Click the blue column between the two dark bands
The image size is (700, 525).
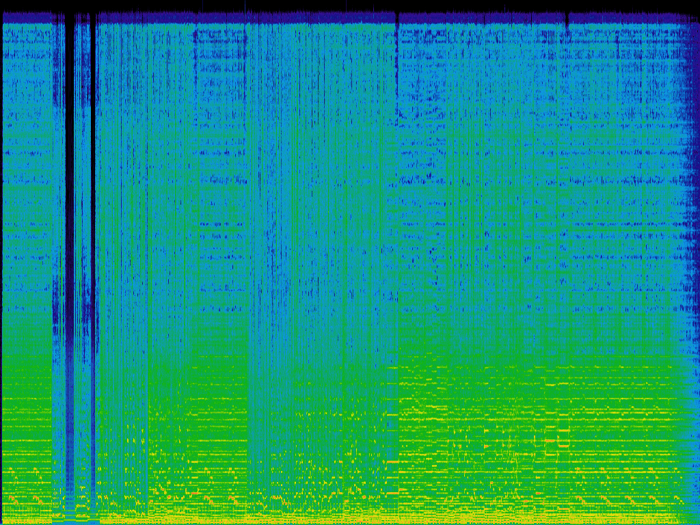81,205
